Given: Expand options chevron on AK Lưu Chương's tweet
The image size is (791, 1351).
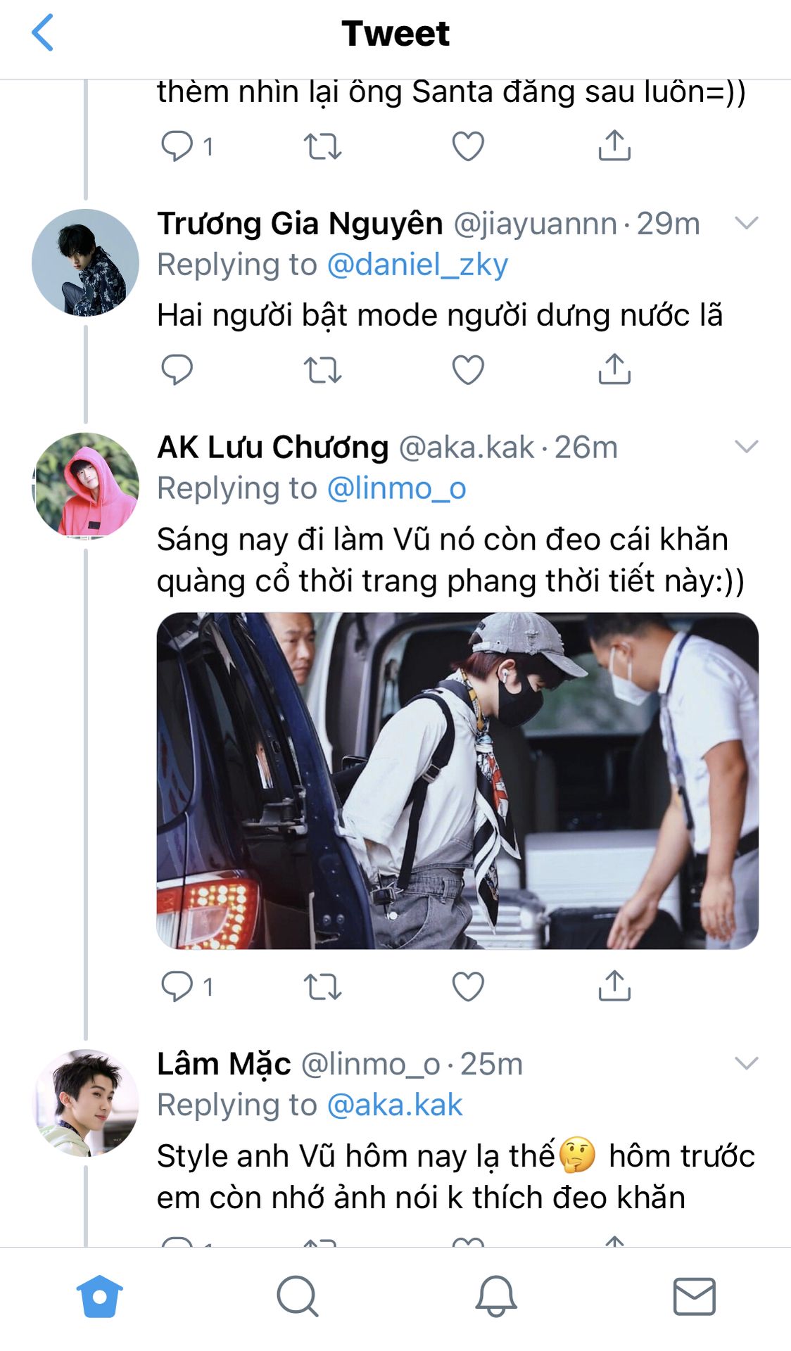Looking at the screenshot, I should click(746, 446).
